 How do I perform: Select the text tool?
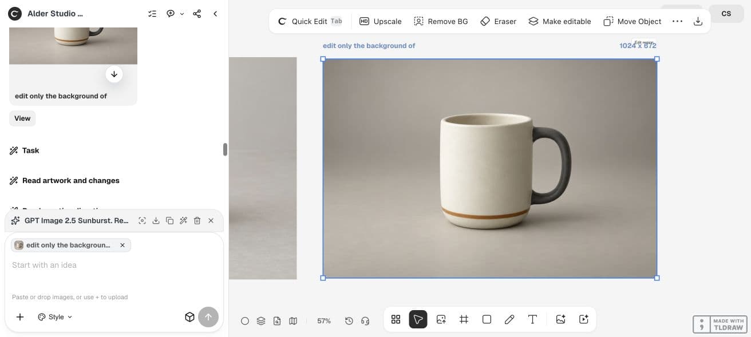(532, 319)
